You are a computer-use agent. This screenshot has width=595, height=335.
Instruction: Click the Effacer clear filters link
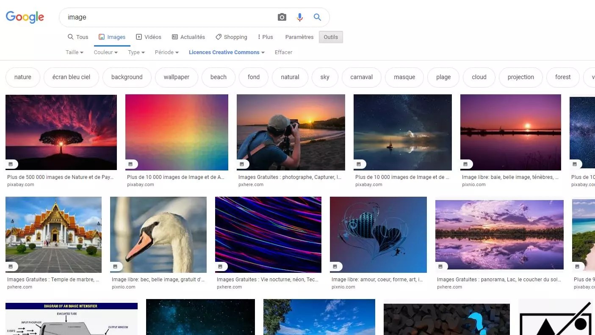[283, 52]
